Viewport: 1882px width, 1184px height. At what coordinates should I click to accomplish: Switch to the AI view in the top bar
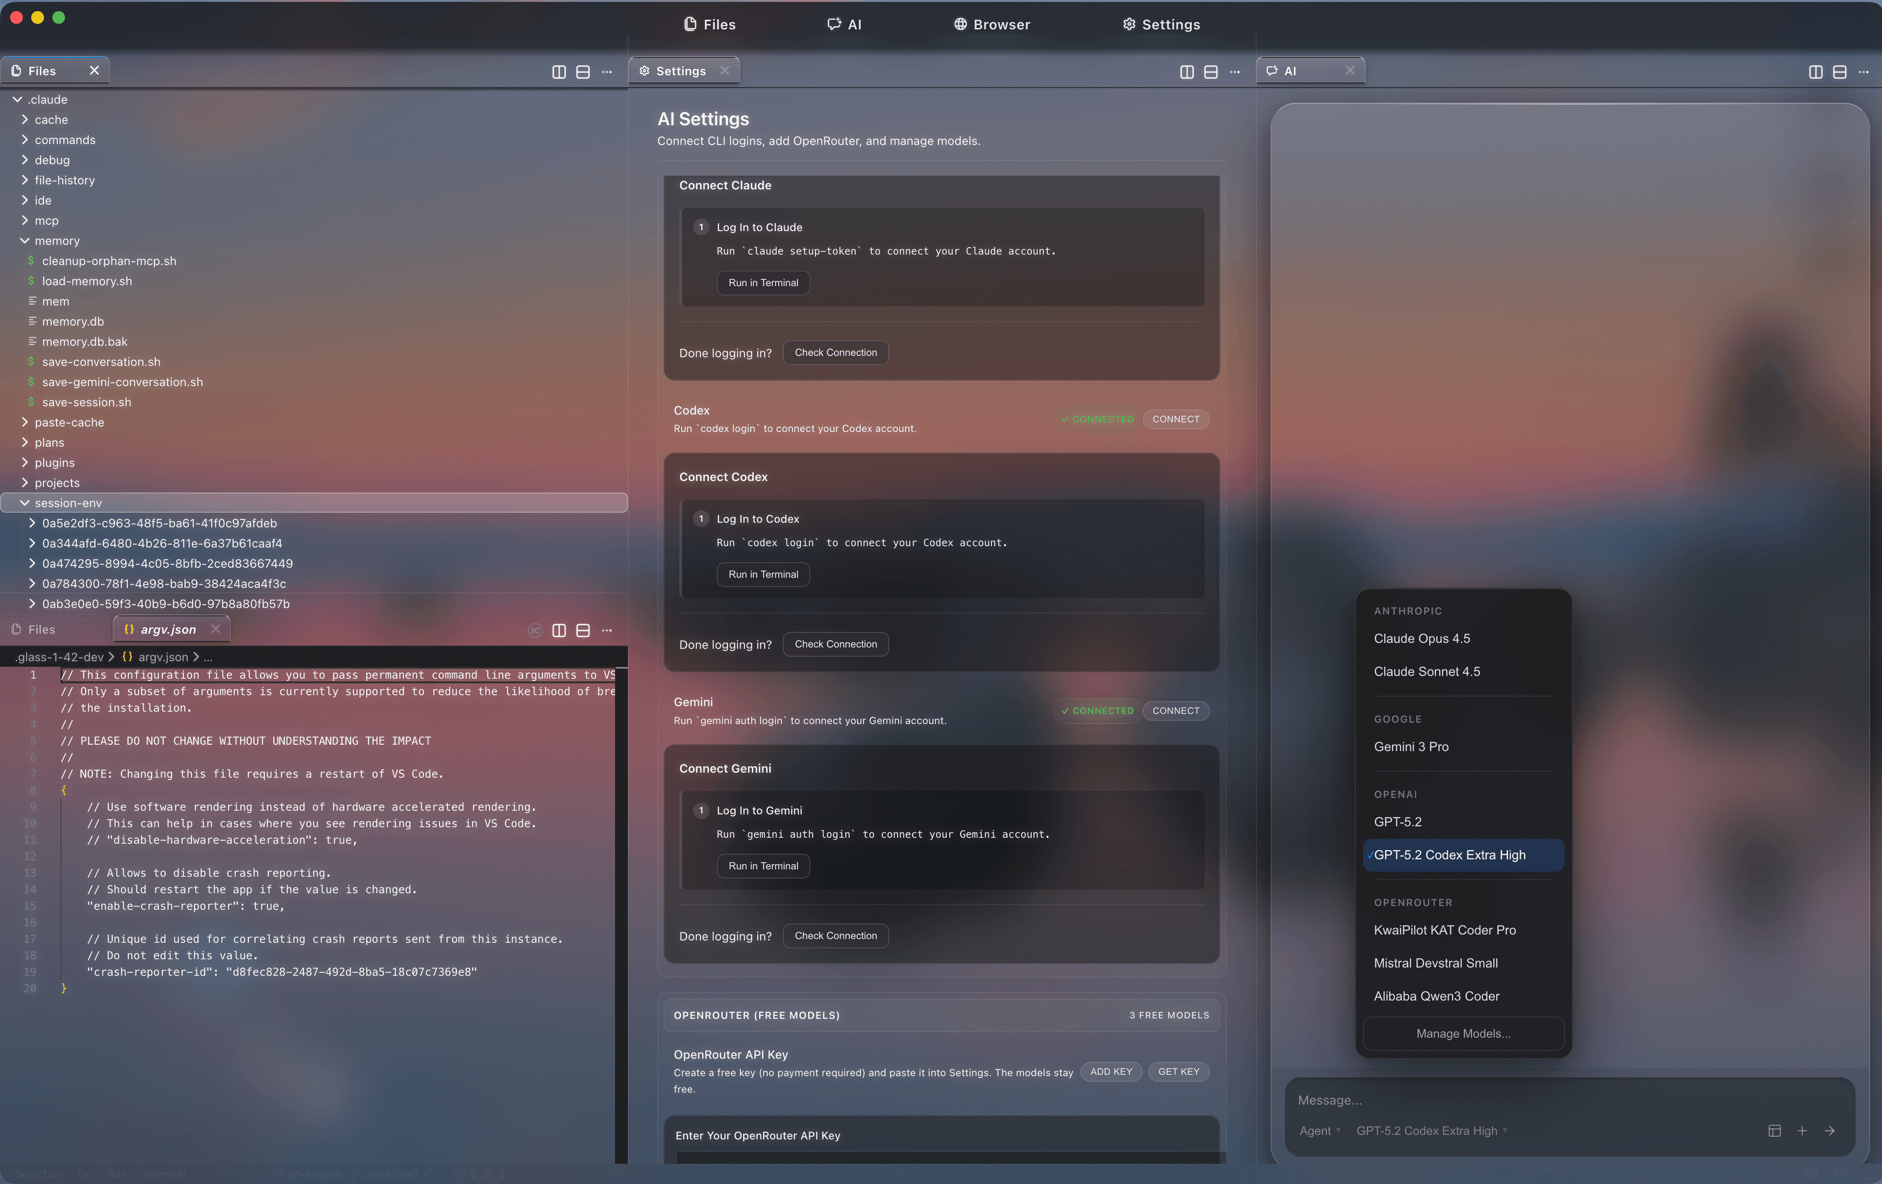[844, 24]
